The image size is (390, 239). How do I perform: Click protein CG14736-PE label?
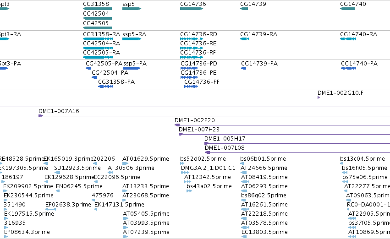pyautogui.click(x=199, y=73)
